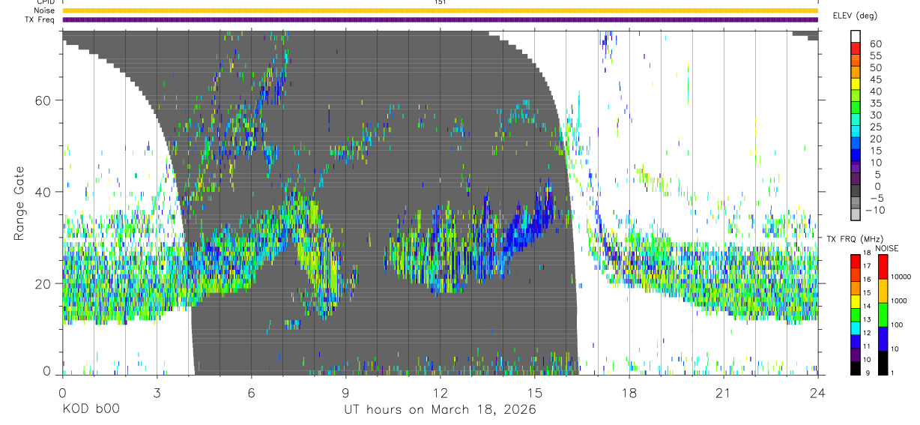Click the 'TX Freq' row label at top left
920x425 pixels.
coord(40,19)
